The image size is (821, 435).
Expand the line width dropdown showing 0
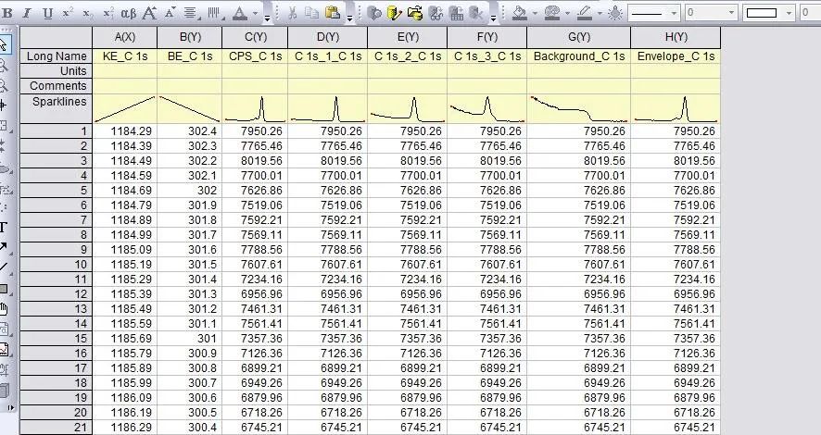(731, 13)
